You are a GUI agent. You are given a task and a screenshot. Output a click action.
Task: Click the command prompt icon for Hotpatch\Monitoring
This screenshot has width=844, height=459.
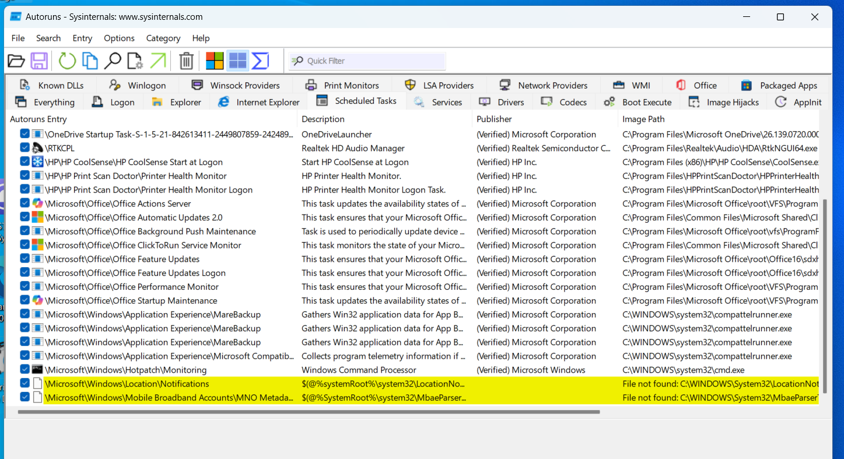37,370
